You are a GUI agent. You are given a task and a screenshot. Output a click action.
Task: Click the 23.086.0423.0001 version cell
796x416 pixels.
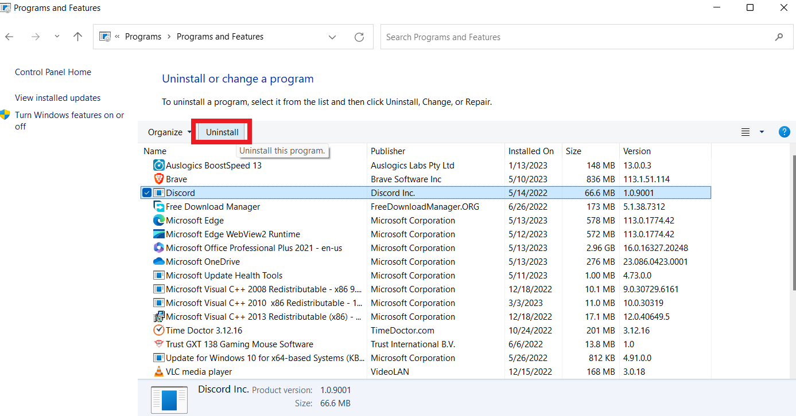(655, 261)
